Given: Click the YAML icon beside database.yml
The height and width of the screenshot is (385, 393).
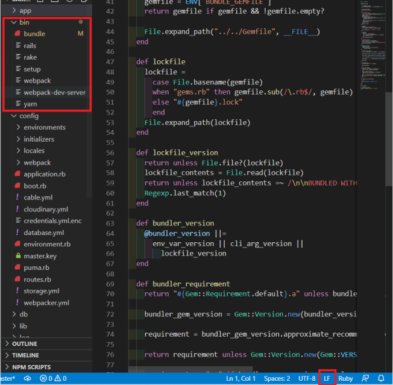Looking at the screenshot, I should (x=17, y=232).
